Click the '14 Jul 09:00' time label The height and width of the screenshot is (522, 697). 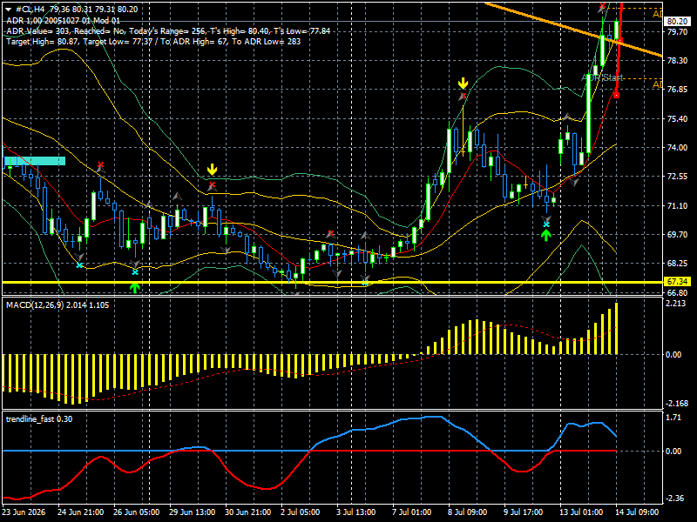coord(637,512)
